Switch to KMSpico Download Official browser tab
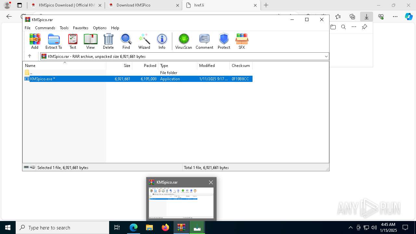416x234 pixels. coord(66,5)
